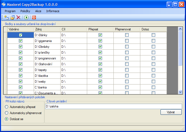186x132 pixels.
Task: Click the red stop toolbar icon
Action: [x=34, y=17]
